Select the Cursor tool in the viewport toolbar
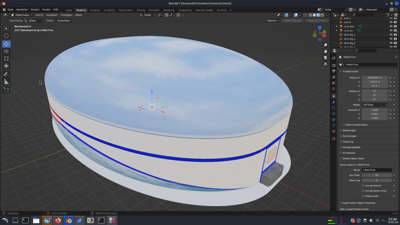 click(6, 36)
